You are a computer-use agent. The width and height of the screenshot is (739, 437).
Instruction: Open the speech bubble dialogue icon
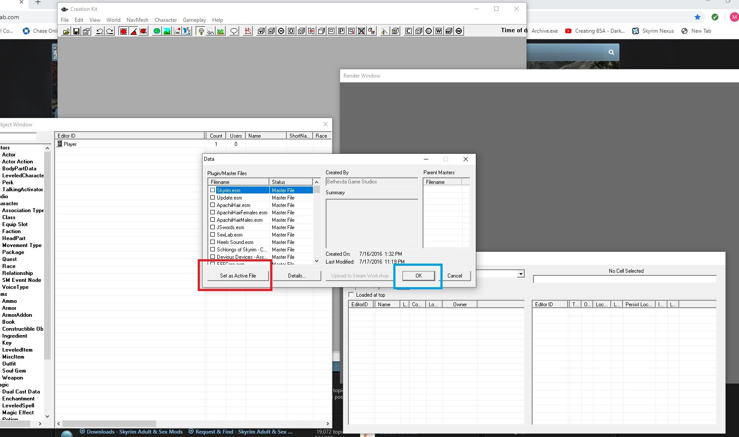[x=234, y=31]
